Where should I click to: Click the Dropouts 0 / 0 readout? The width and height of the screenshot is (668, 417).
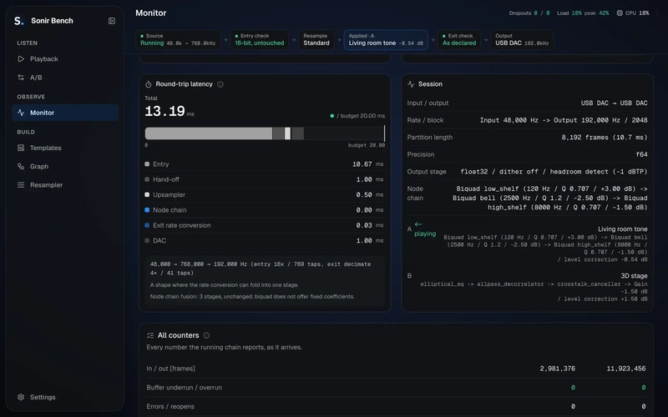click(x=529, y=13)
